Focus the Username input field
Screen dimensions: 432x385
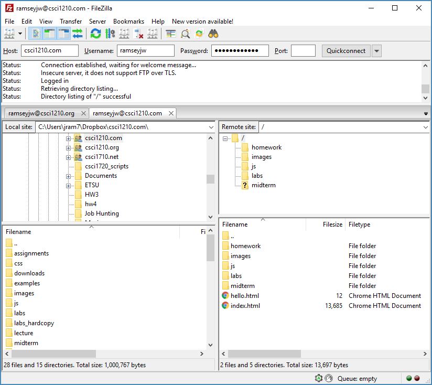(x=145, y=51)
